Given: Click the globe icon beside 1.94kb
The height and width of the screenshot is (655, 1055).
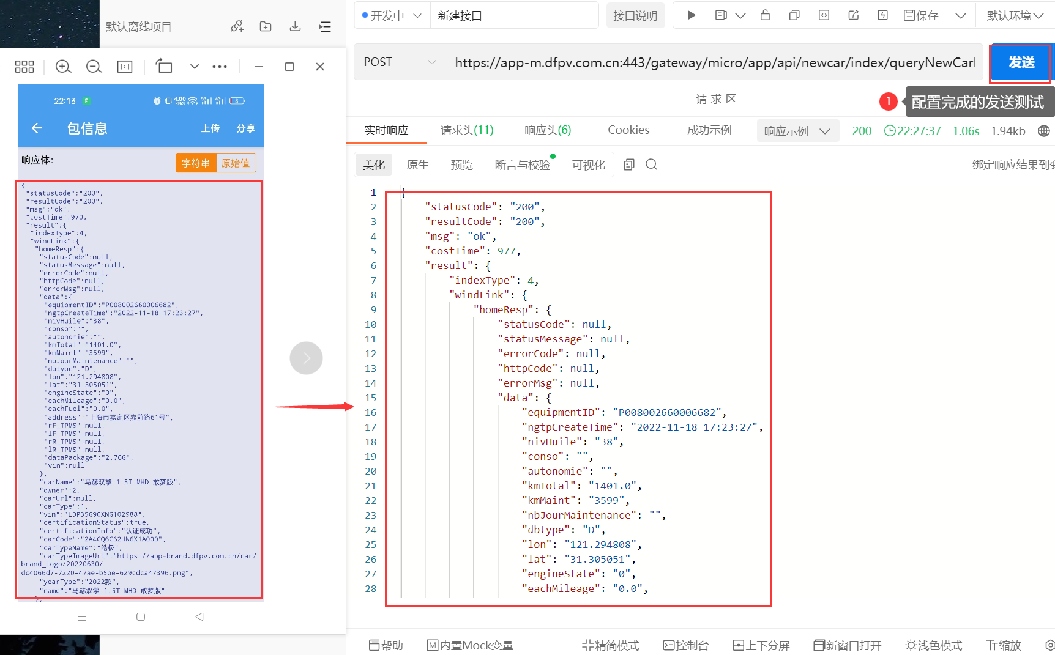Looking at the screenshot, I should point(1044,131).
